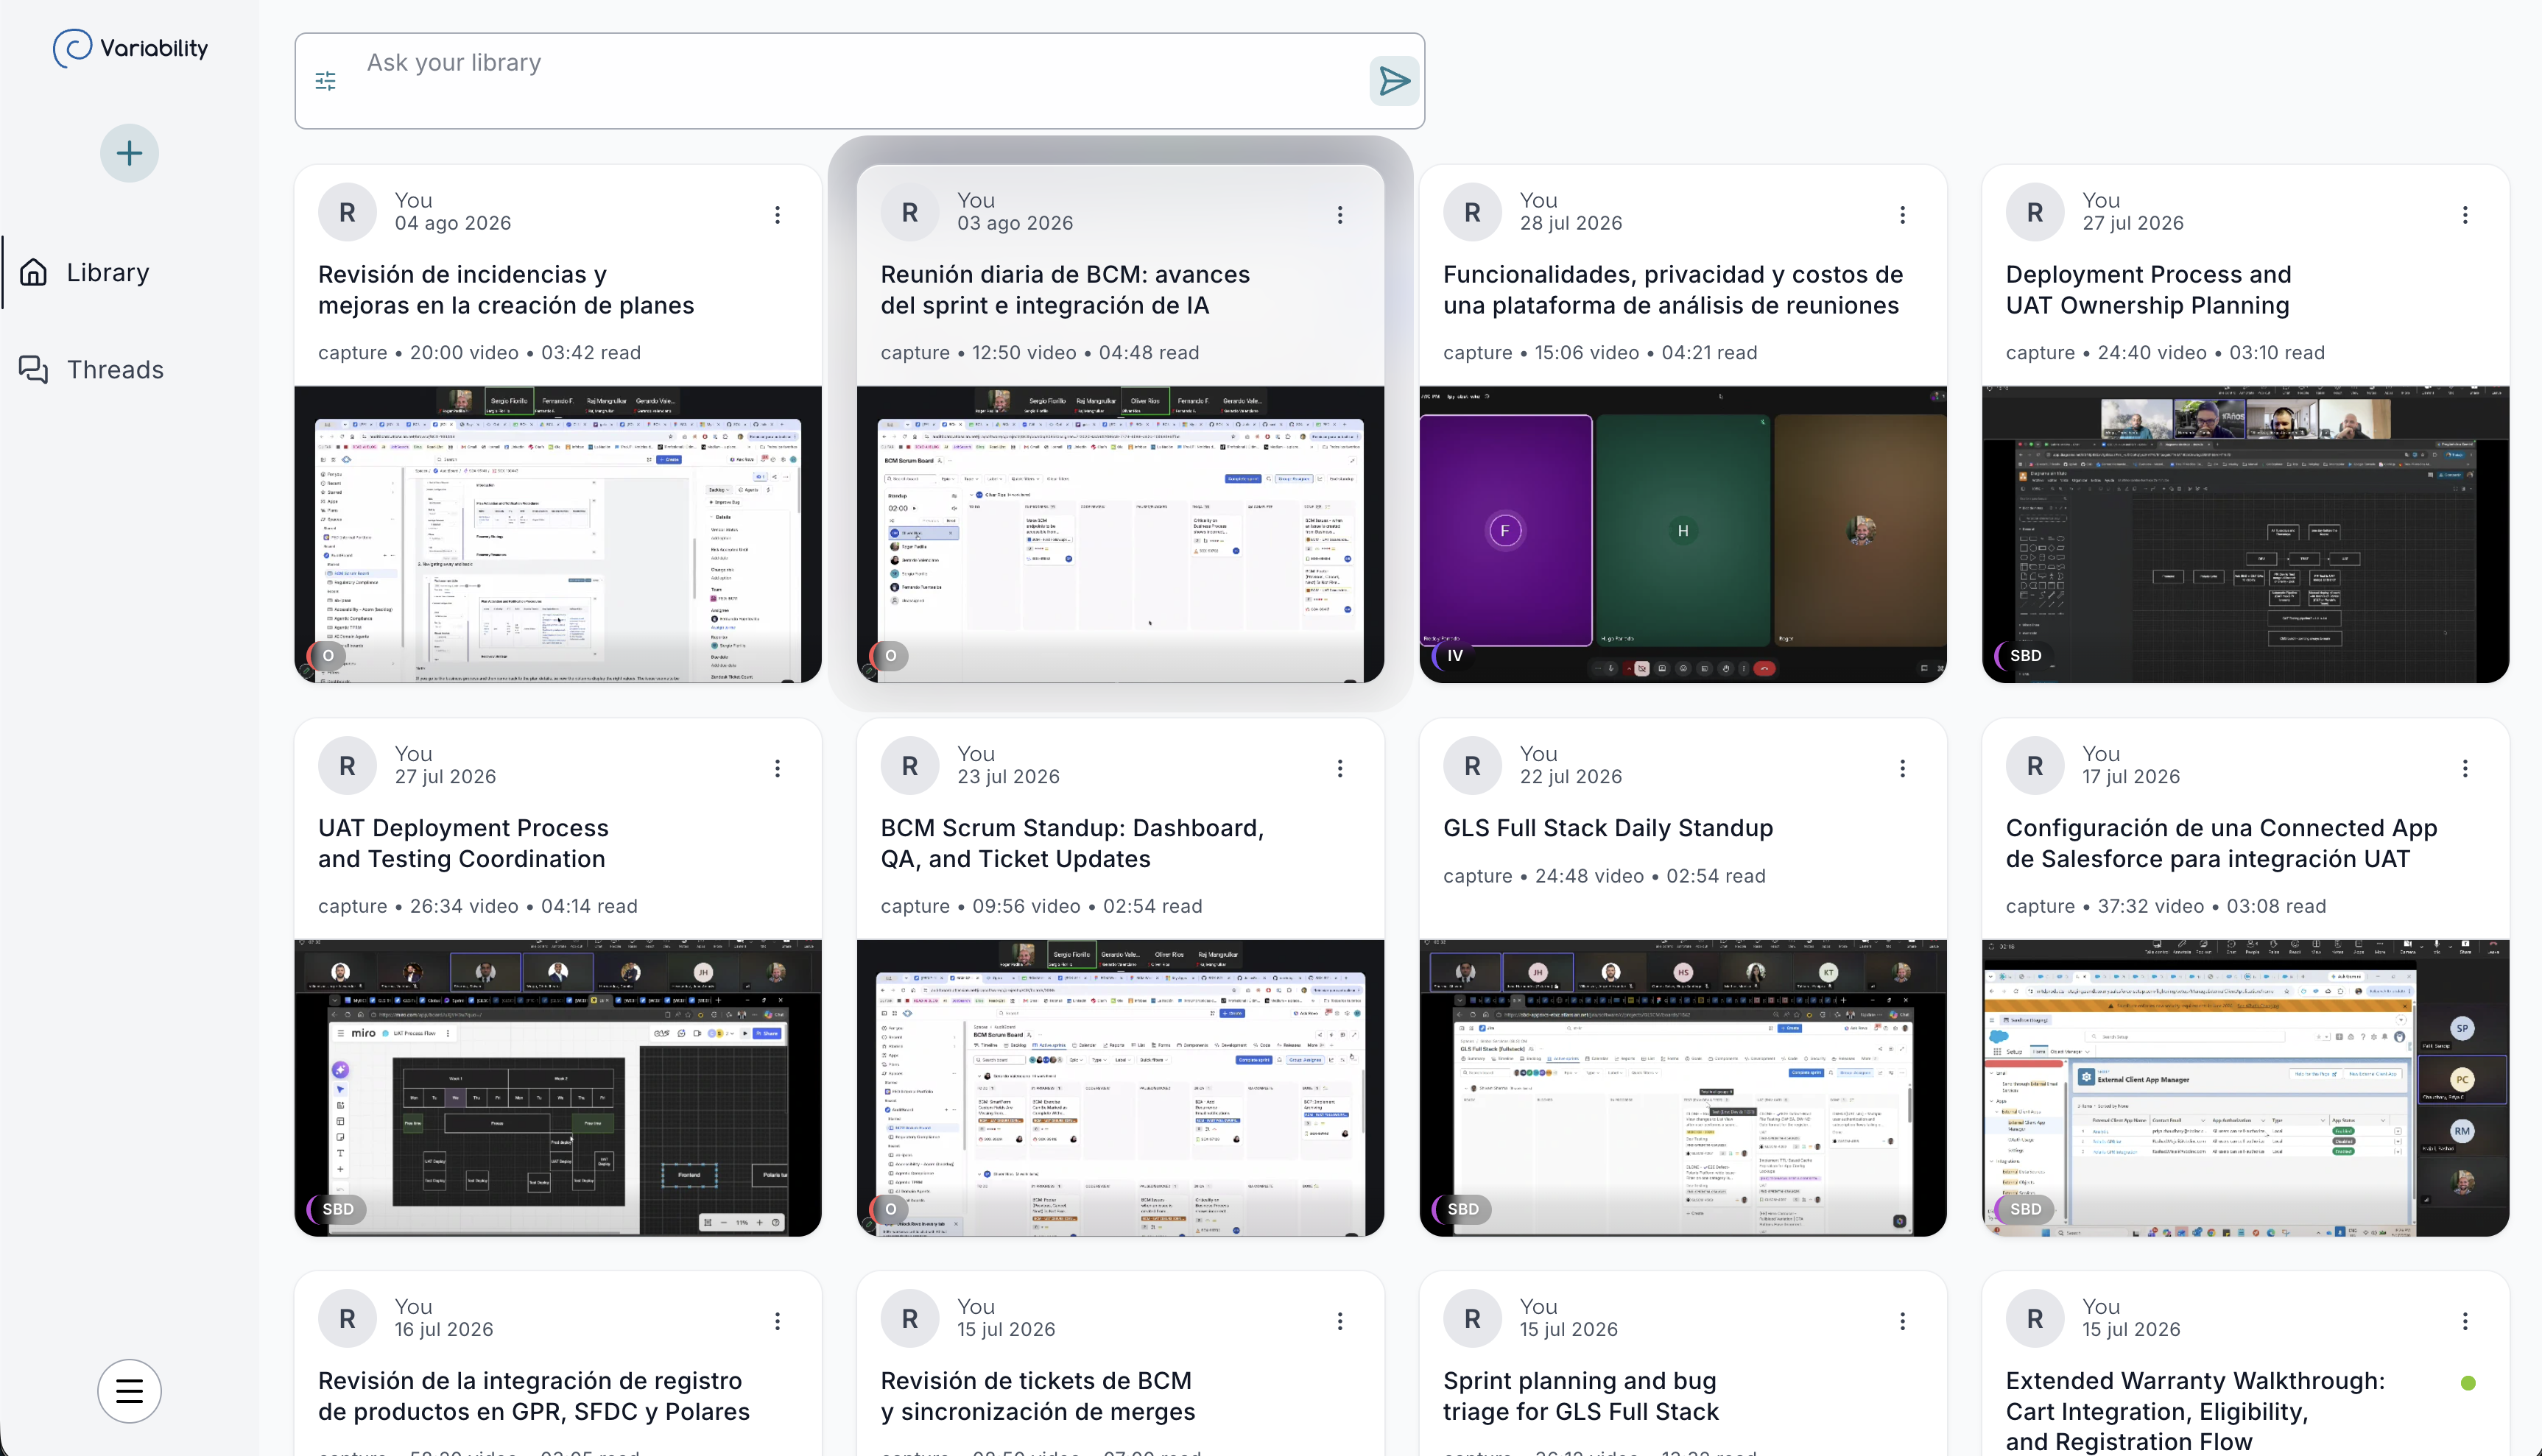Click the Variability logo
The image size is (2542, 1456).
click(130, 48)
